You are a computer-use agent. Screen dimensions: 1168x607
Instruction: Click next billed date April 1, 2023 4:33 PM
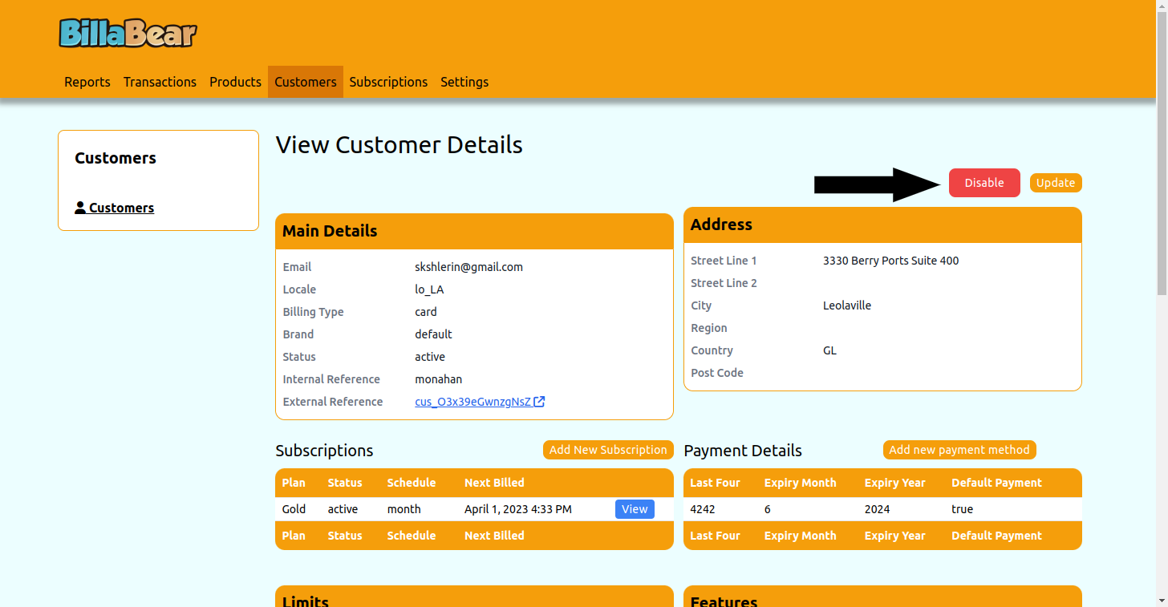518,509
